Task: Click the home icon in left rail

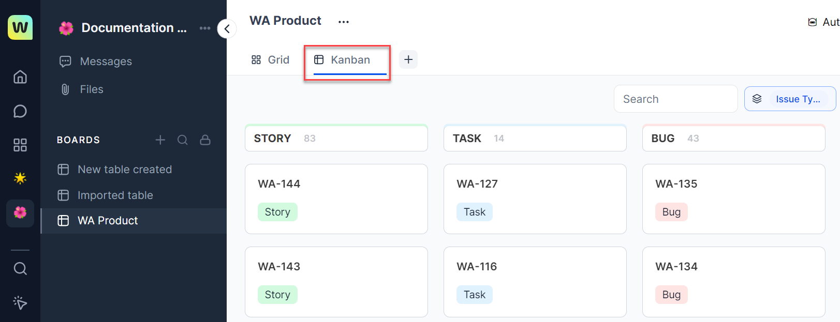Action: coord(20,77)
